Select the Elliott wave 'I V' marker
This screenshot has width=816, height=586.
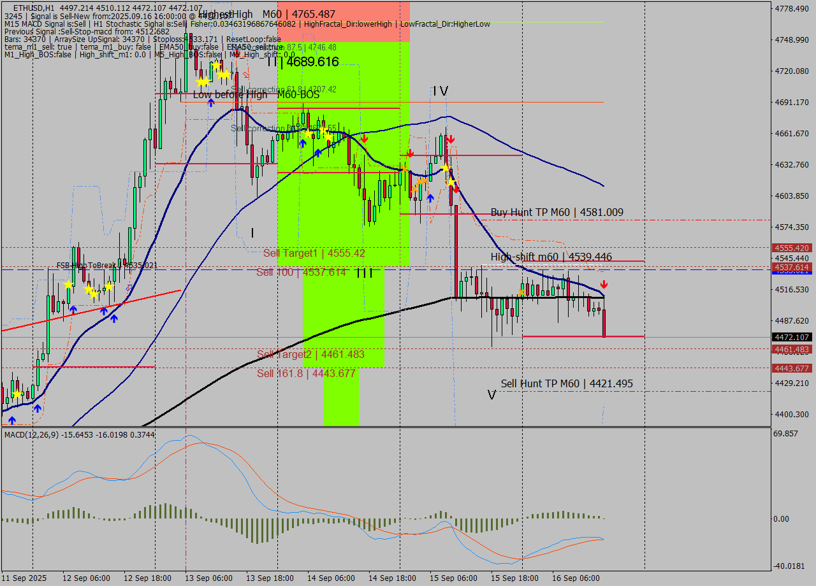[440, 91]
